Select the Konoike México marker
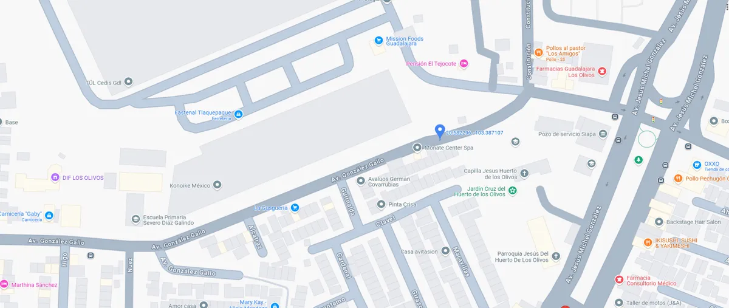 point(217,185)
